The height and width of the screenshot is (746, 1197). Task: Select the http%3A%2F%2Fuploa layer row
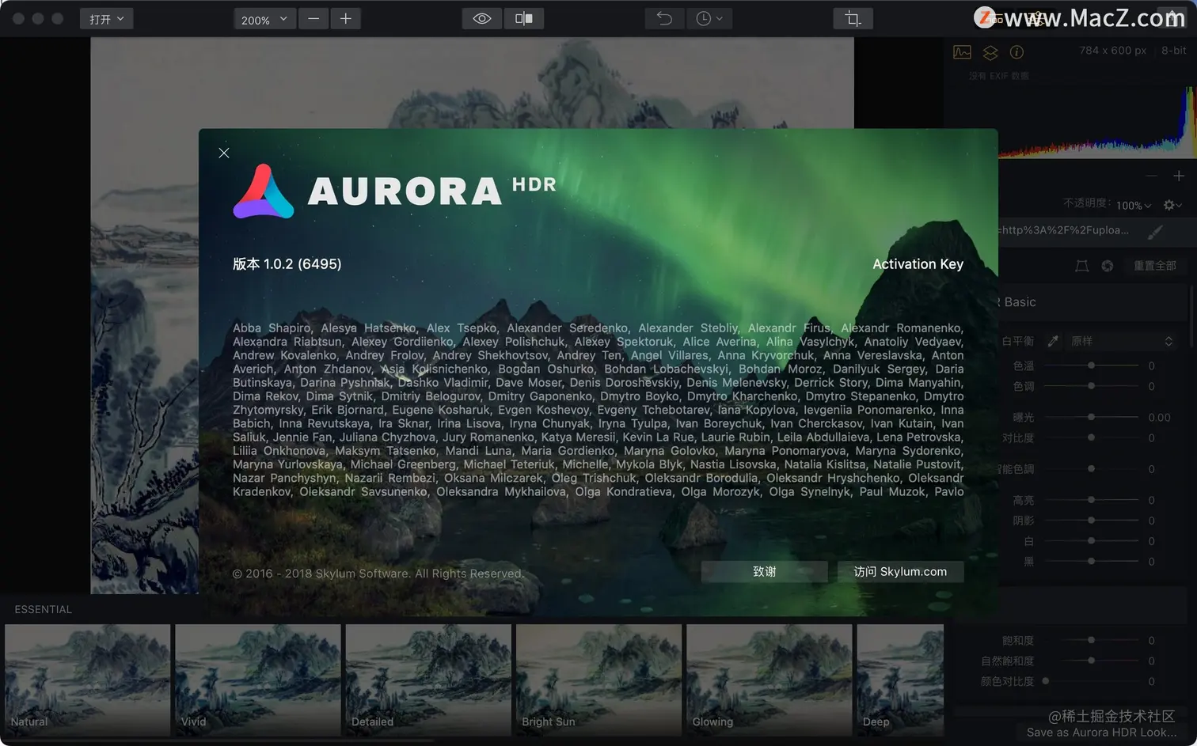point(1092,231)
